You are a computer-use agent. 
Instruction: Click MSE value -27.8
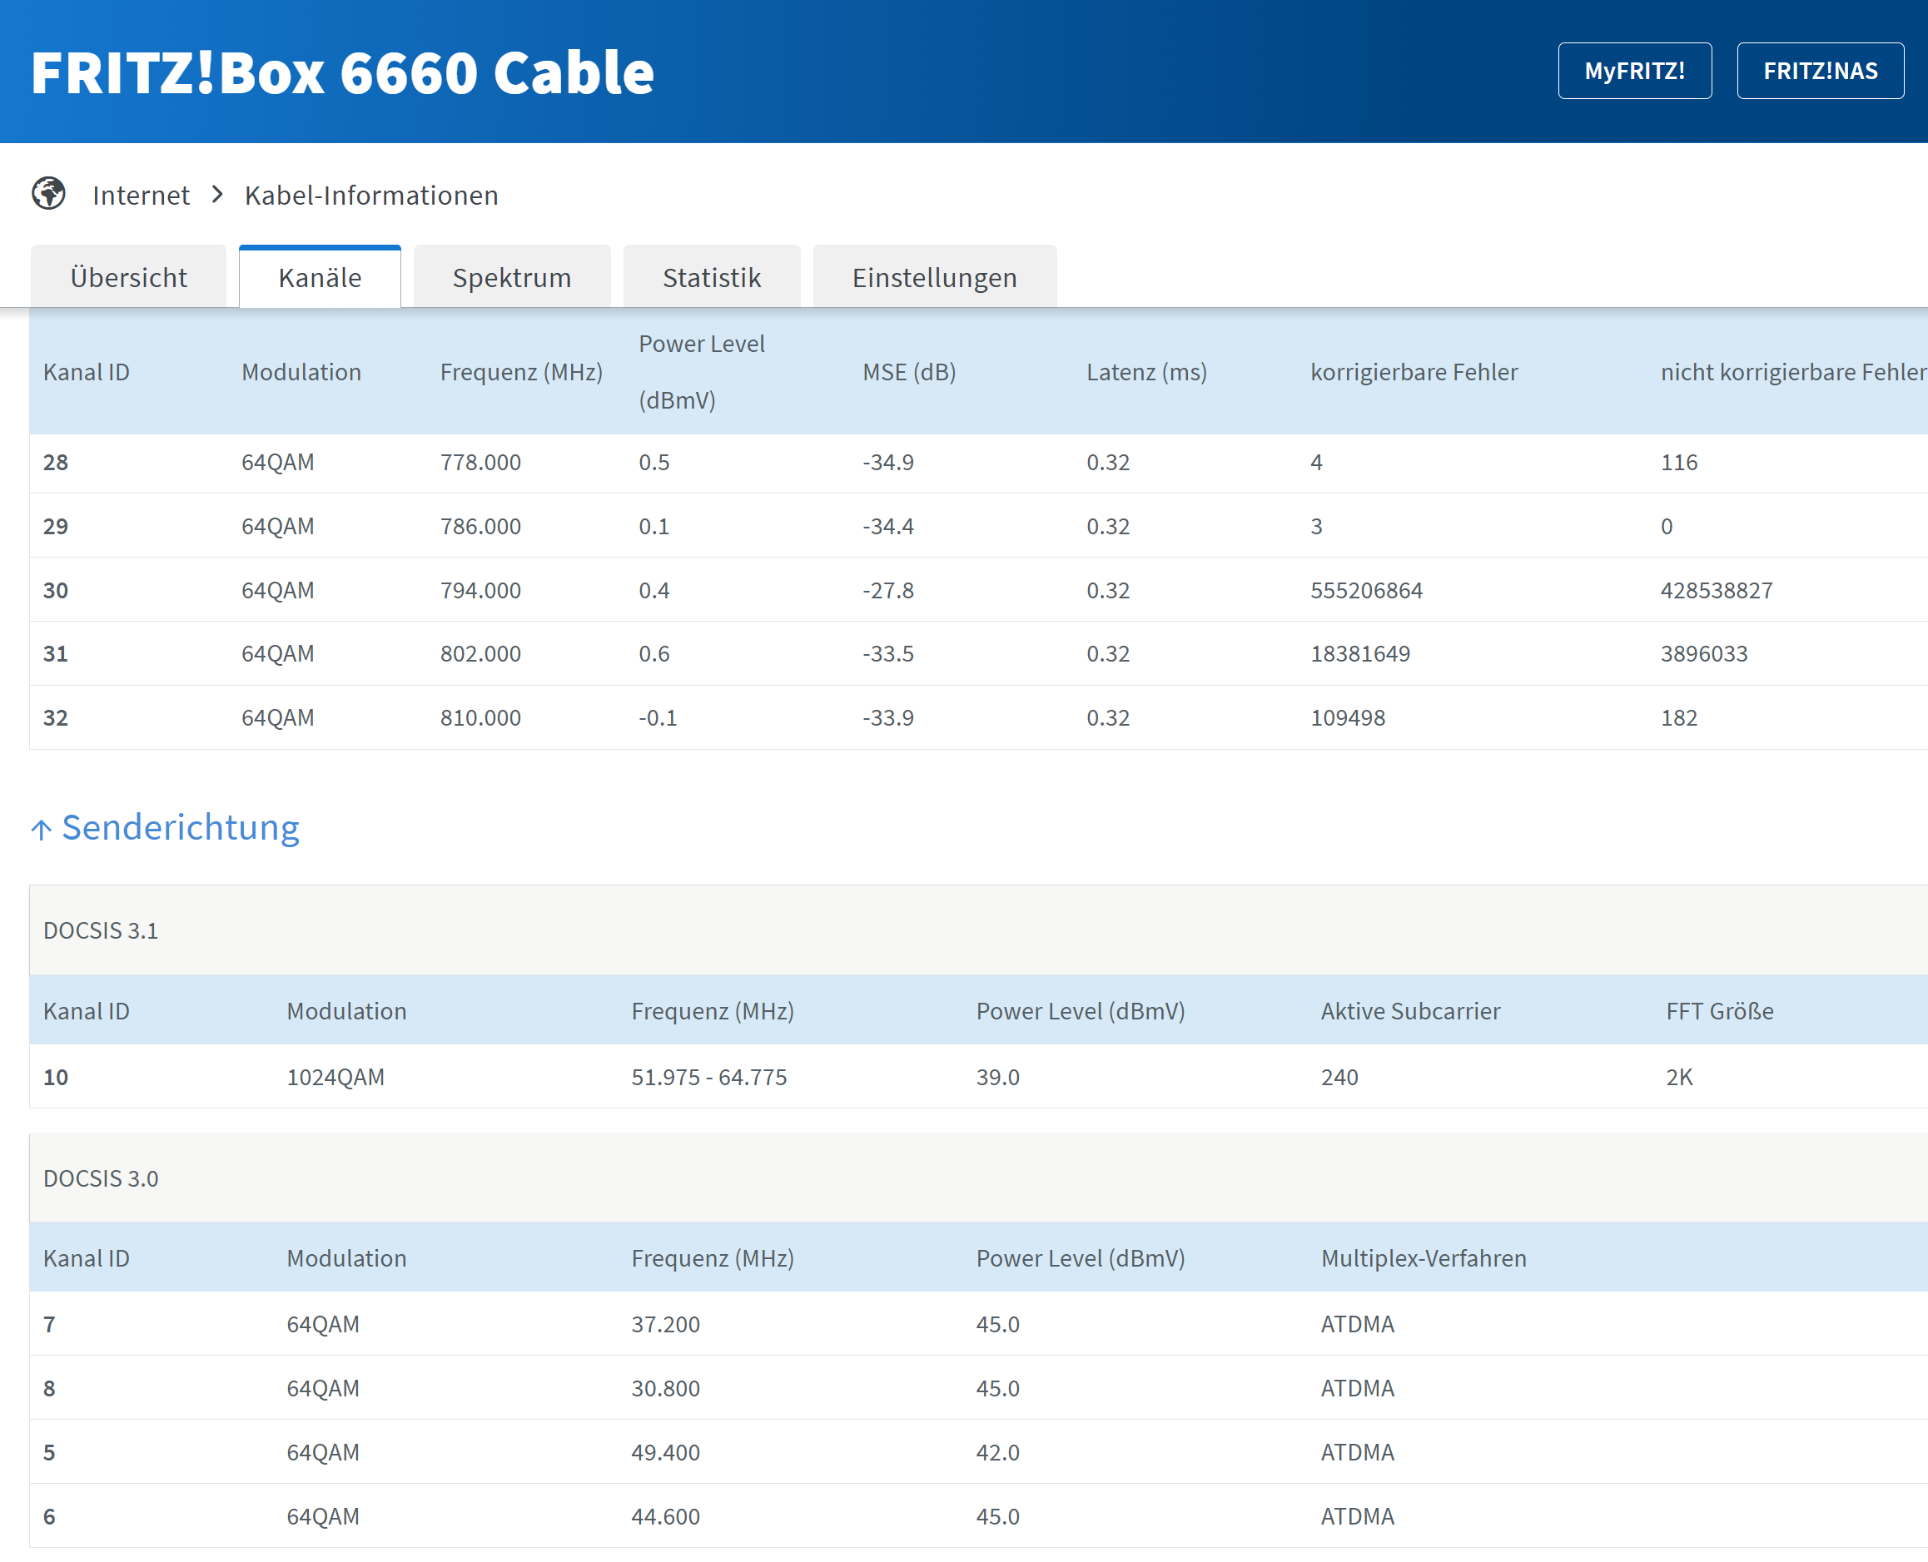click(888, 590)
